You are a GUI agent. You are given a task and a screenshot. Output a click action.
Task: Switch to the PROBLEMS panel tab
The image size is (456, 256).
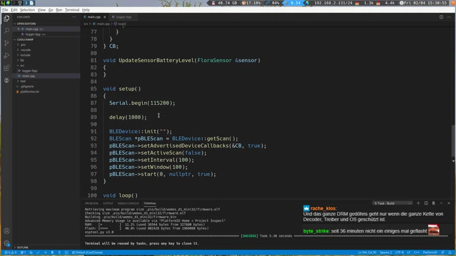click(91, 203)
